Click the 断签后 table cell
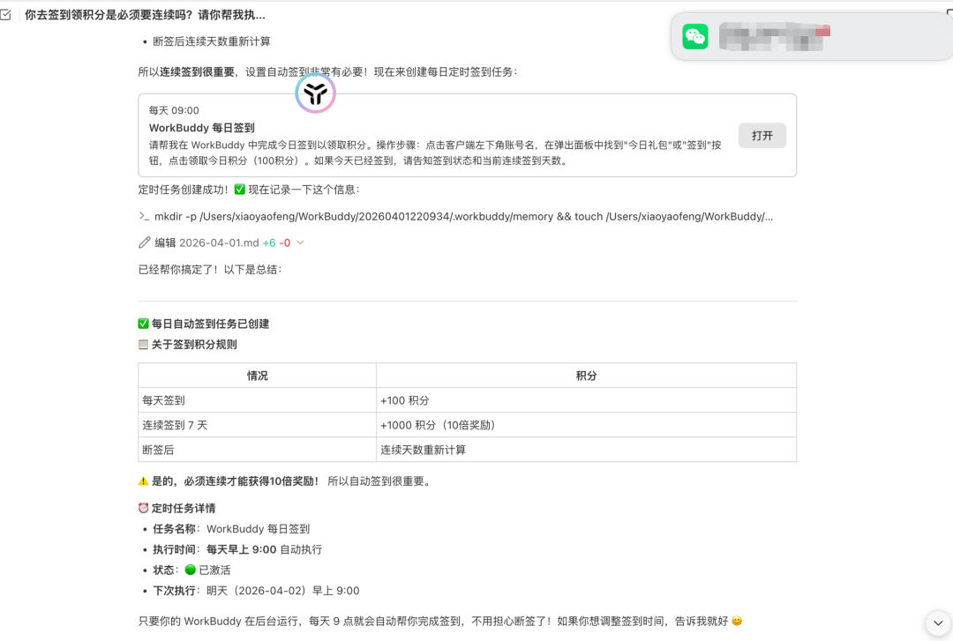953x641 pixels. tap(257, 450)
